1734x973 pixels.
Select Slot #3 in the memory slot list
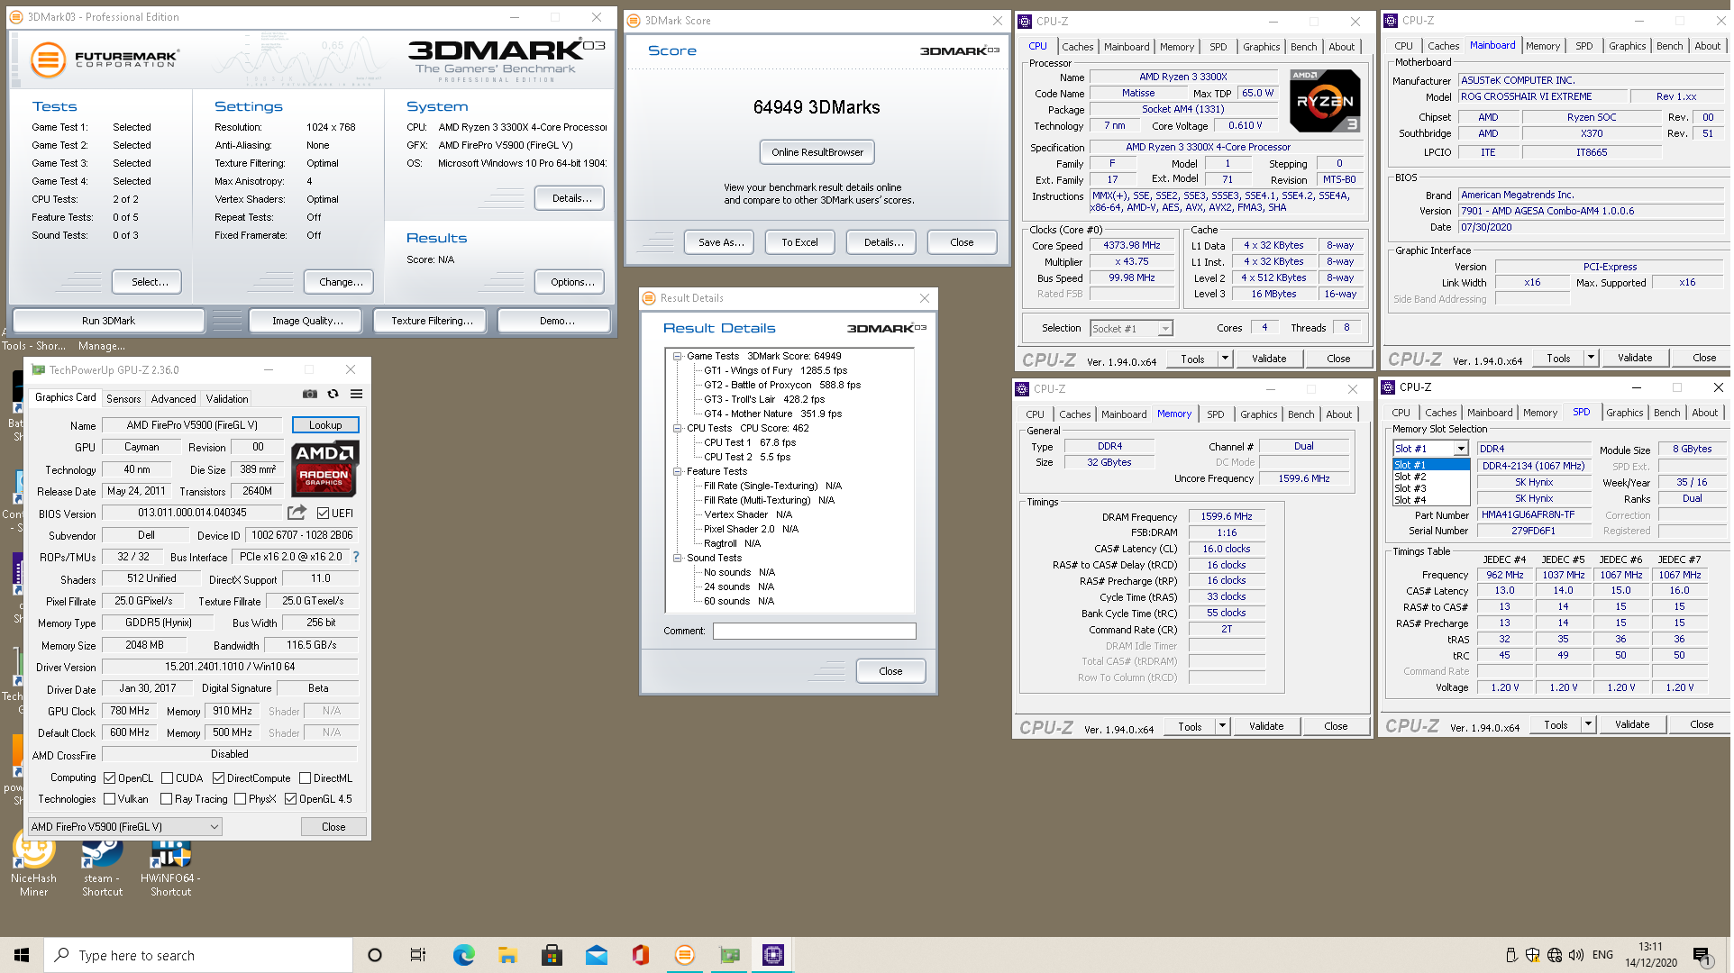1431,488
